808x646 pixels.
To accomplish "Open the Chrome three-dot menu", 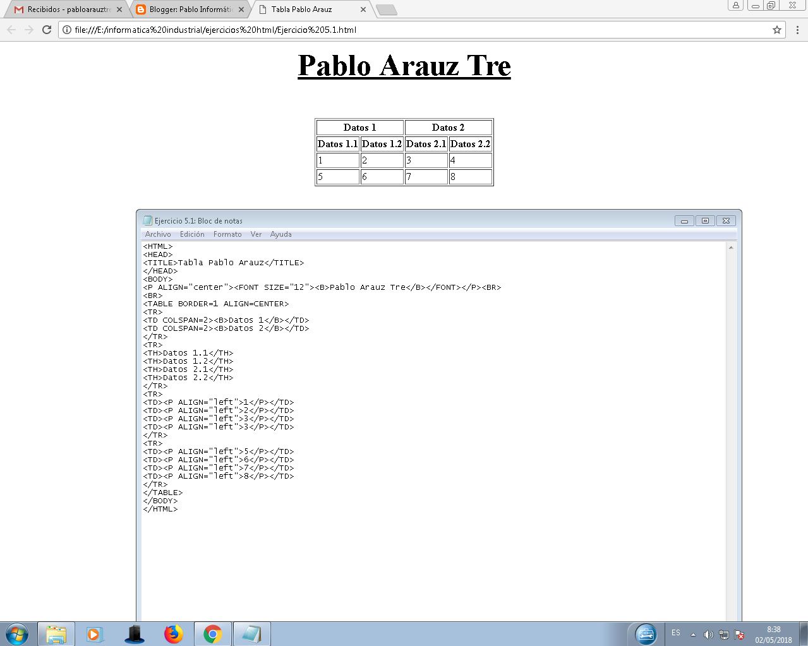I will tap(797, 30).
